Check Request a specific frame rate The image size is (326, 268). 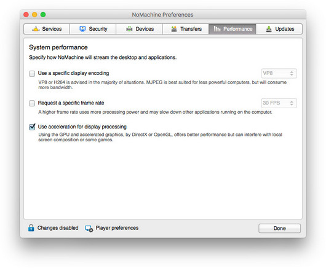32,103
